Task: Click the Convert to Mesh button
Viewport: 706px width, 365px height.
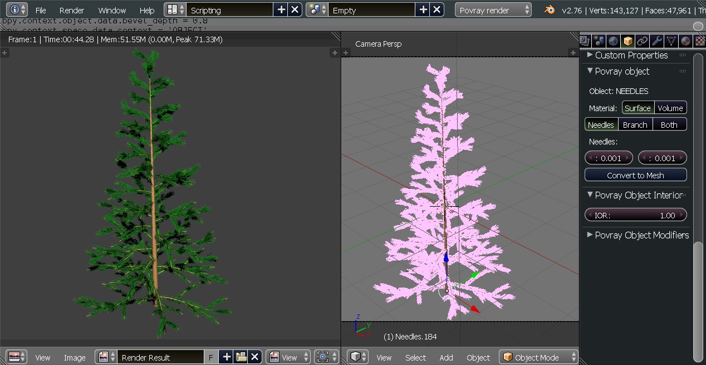Action: (x=635, y=175)
